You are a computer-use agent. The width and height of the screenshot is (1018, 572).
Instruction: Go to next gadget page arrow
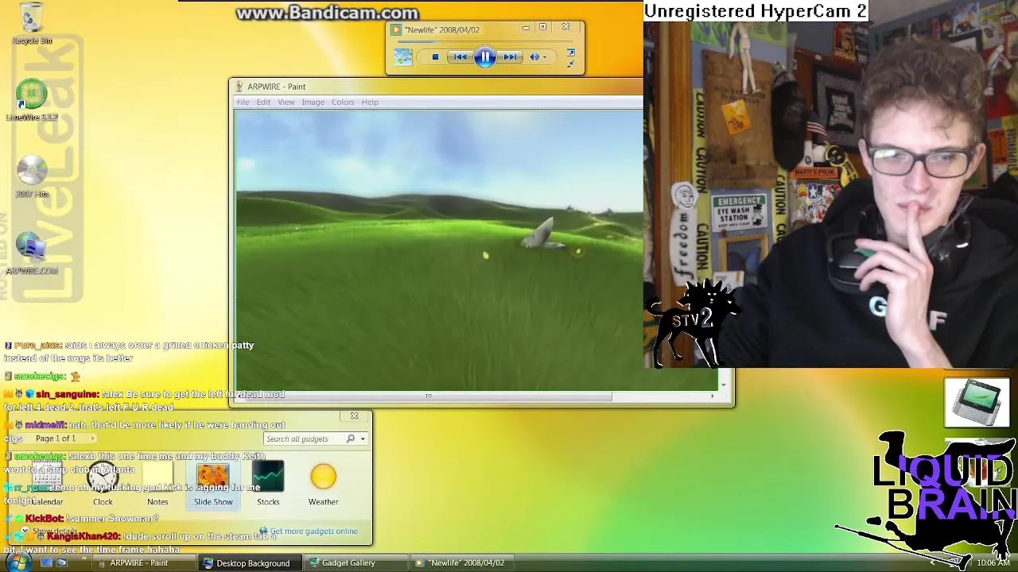92,439
